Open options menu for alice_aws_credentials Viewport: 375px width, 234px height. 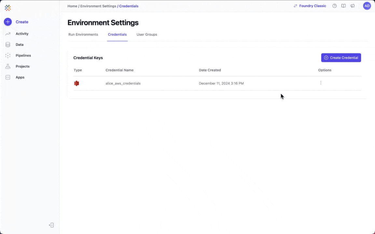click(321, 83)
